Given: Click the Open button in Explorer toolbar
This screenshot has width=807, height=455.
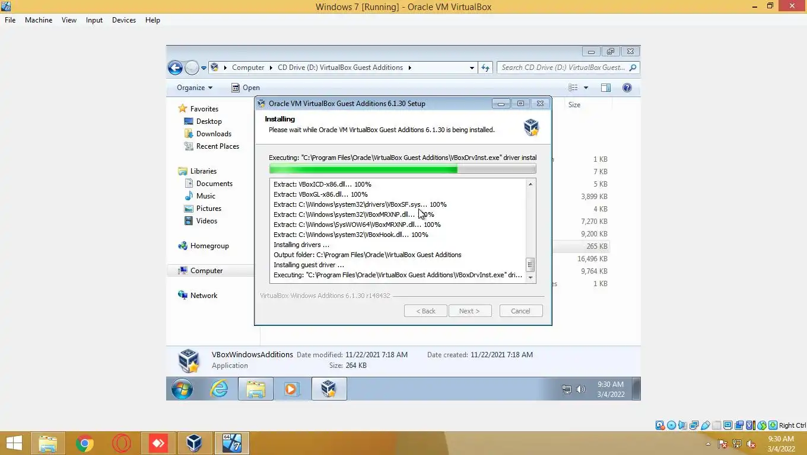Looking at the screenshot, I should click(x=245, y=88).
